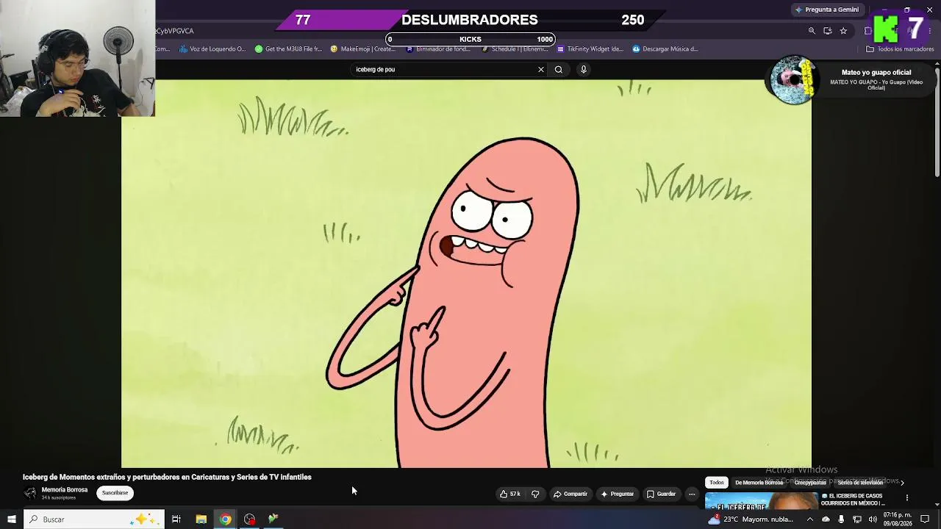This screenshot has width=941, height=529.
Task: Open network settings tray icon
Action: coord(857,519)
